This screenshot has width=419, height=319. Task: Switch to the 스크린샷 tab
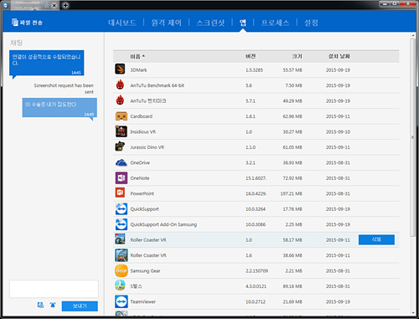pyautogui.click(x=210, y=23)
